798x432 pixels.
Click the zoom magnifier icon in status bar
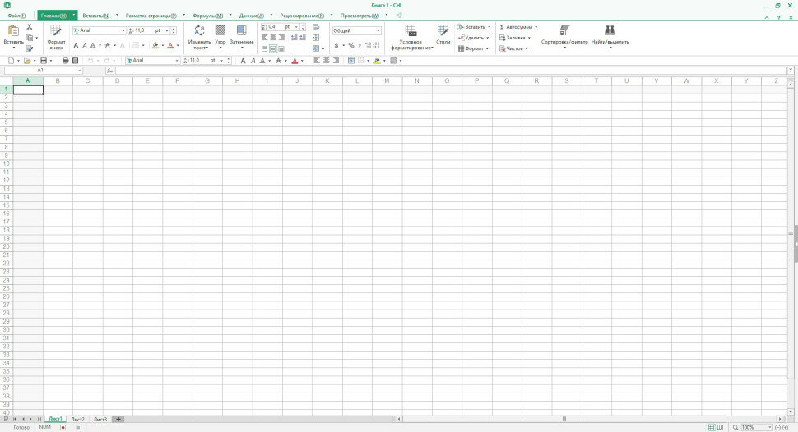pos(735,427)
